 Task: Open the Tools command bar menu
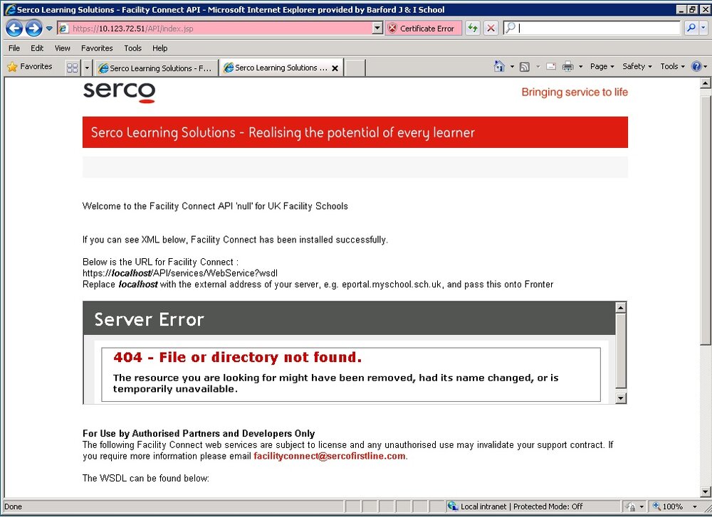click(672, 66)
